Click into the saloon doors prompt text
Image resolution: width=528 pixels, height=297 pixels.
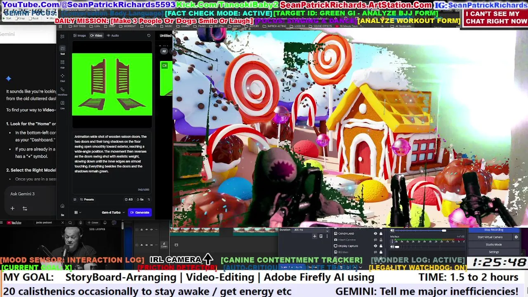(111, 154)
